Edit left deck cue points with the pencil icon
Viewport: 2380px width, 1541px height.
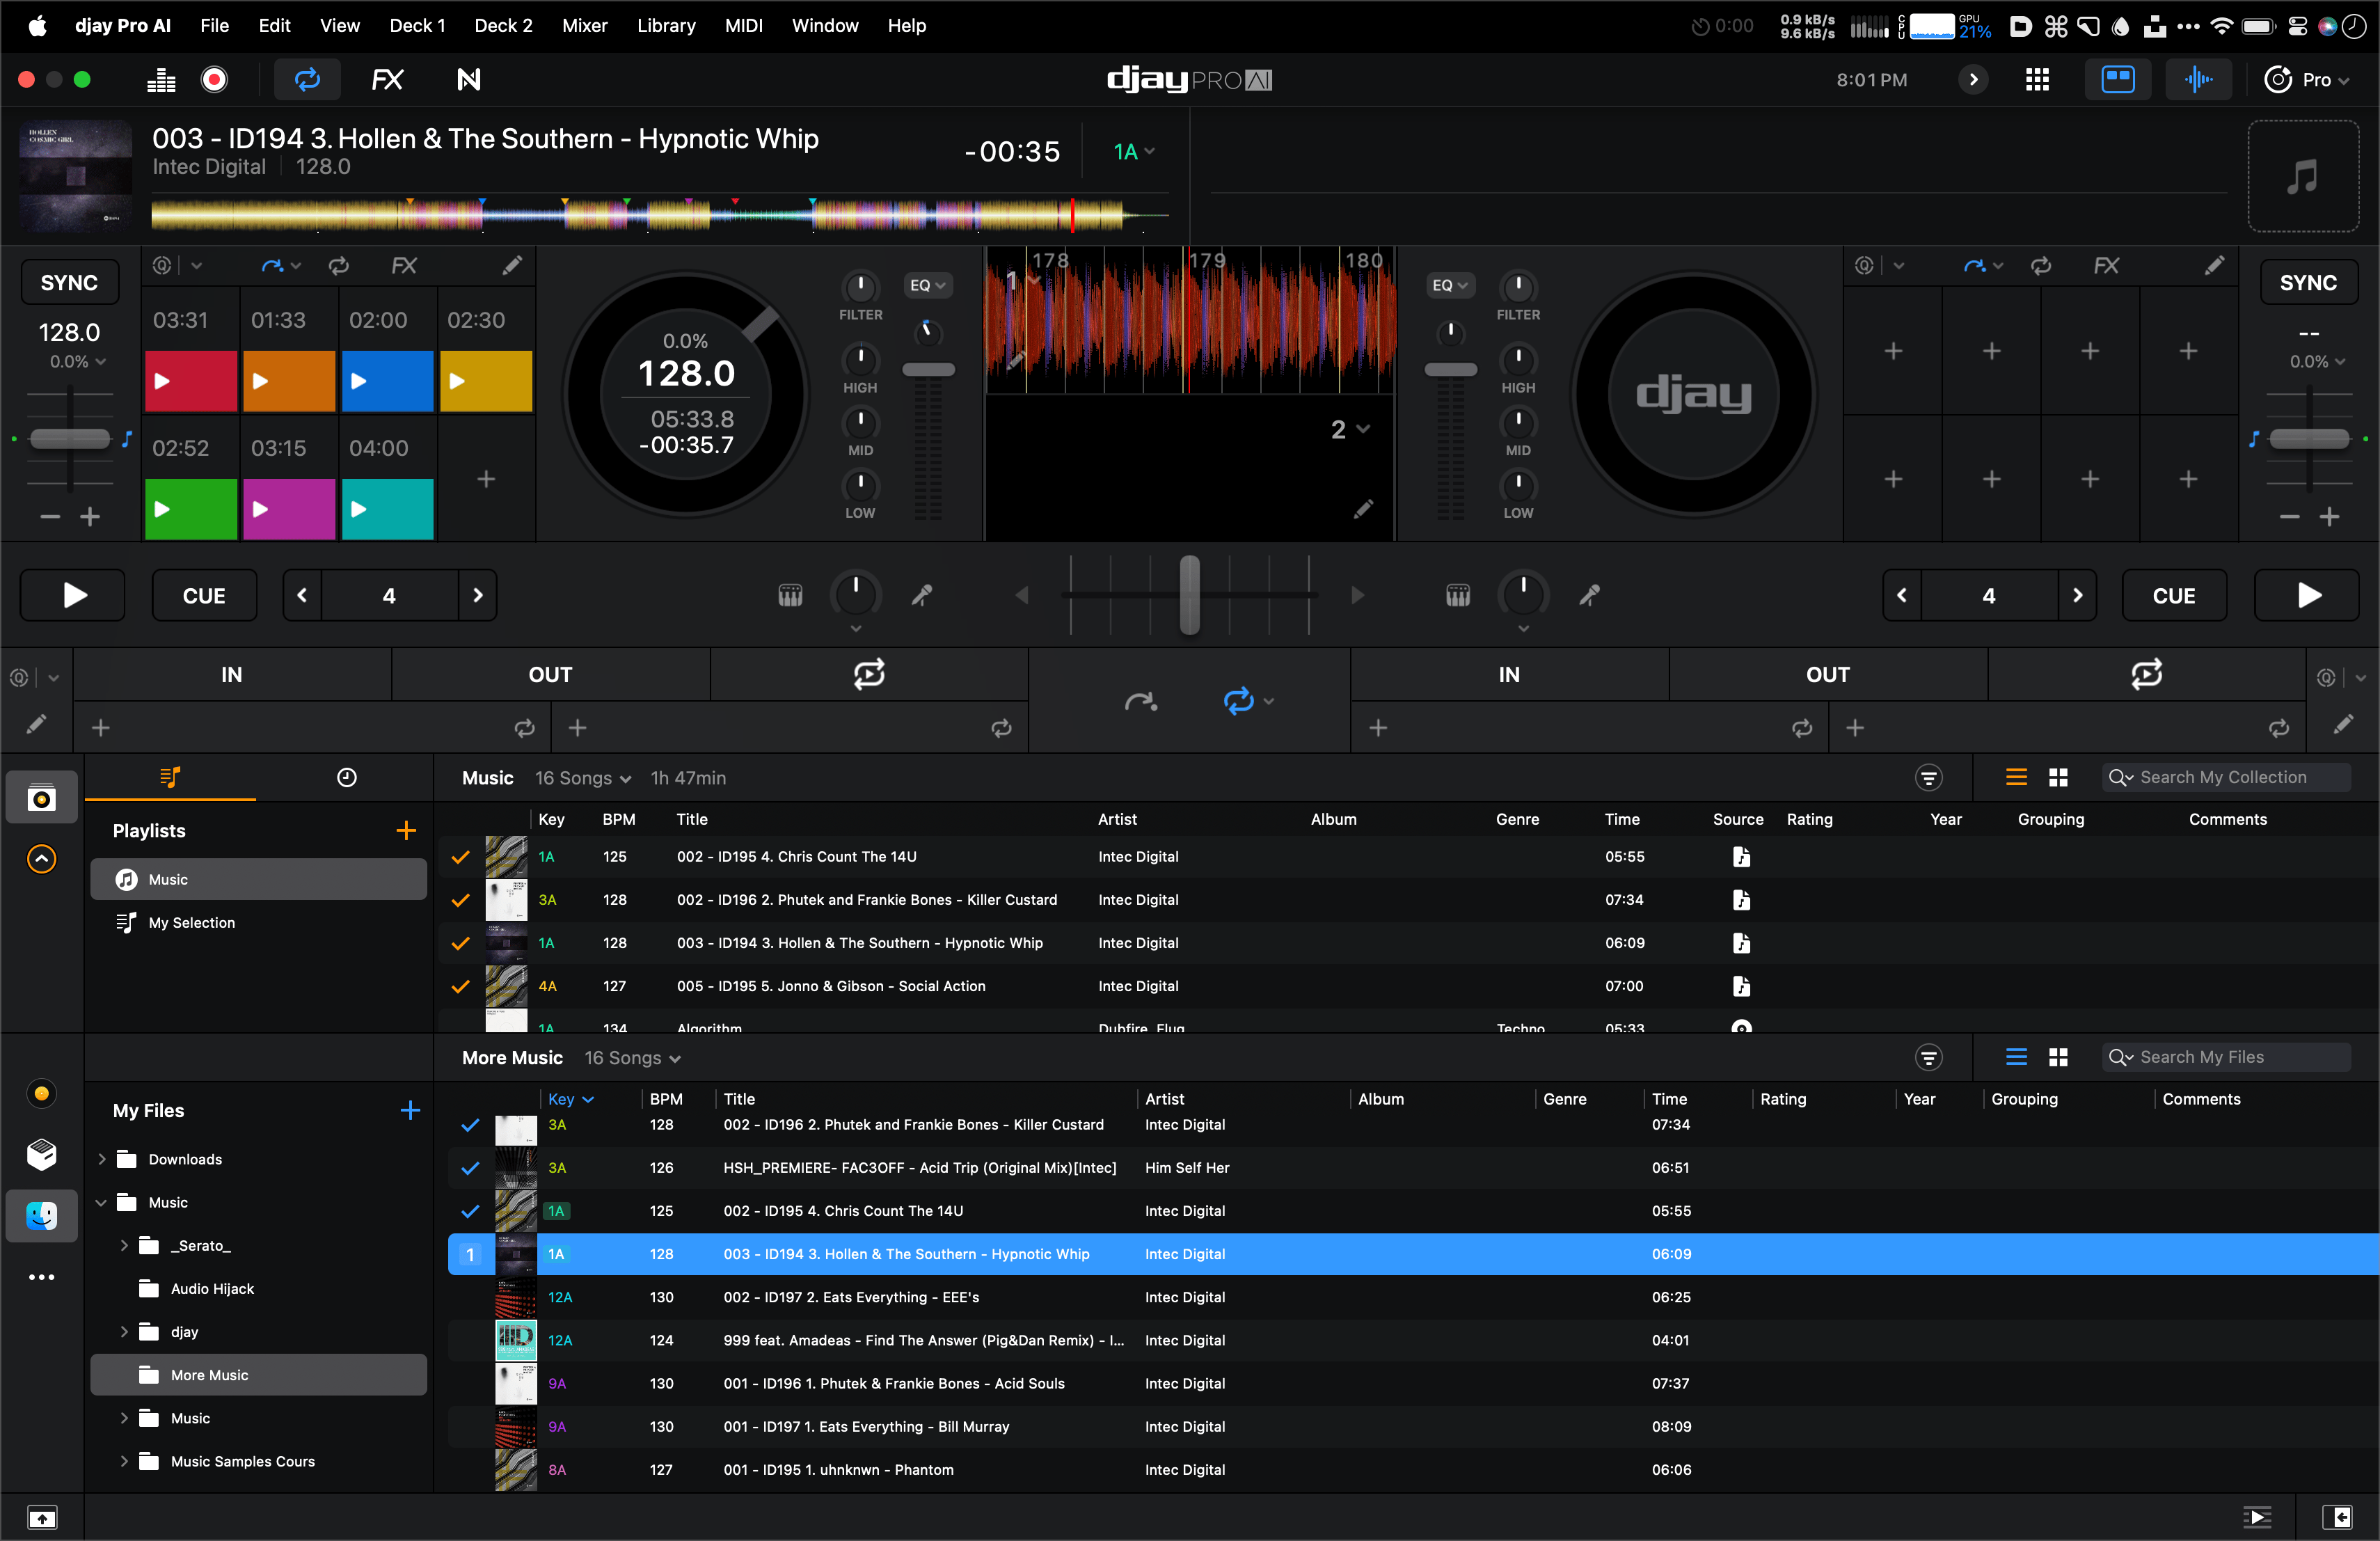pos(512,265)
